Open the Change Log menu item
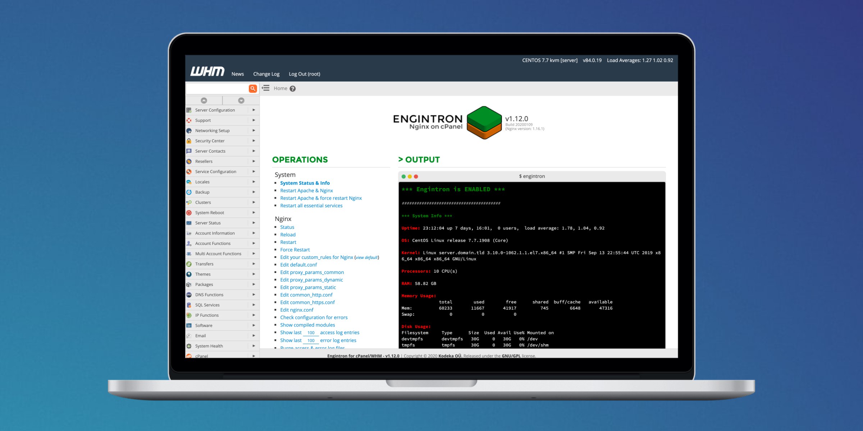Image resolution: width=863 pixels, height=431 pixels. [x=266, y=74]
